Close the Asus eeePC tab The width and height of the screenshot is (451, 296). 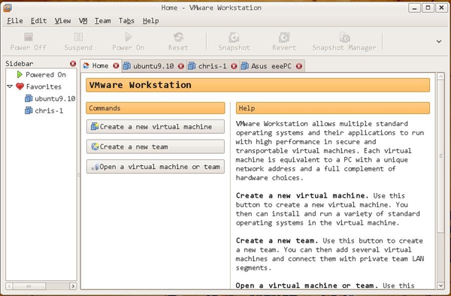[299, 66]
